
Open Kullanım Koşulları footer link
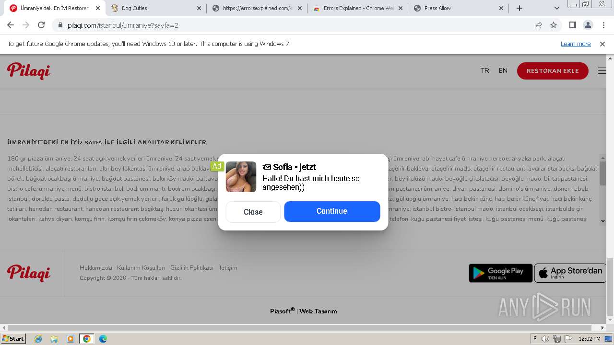click(141, 268)
